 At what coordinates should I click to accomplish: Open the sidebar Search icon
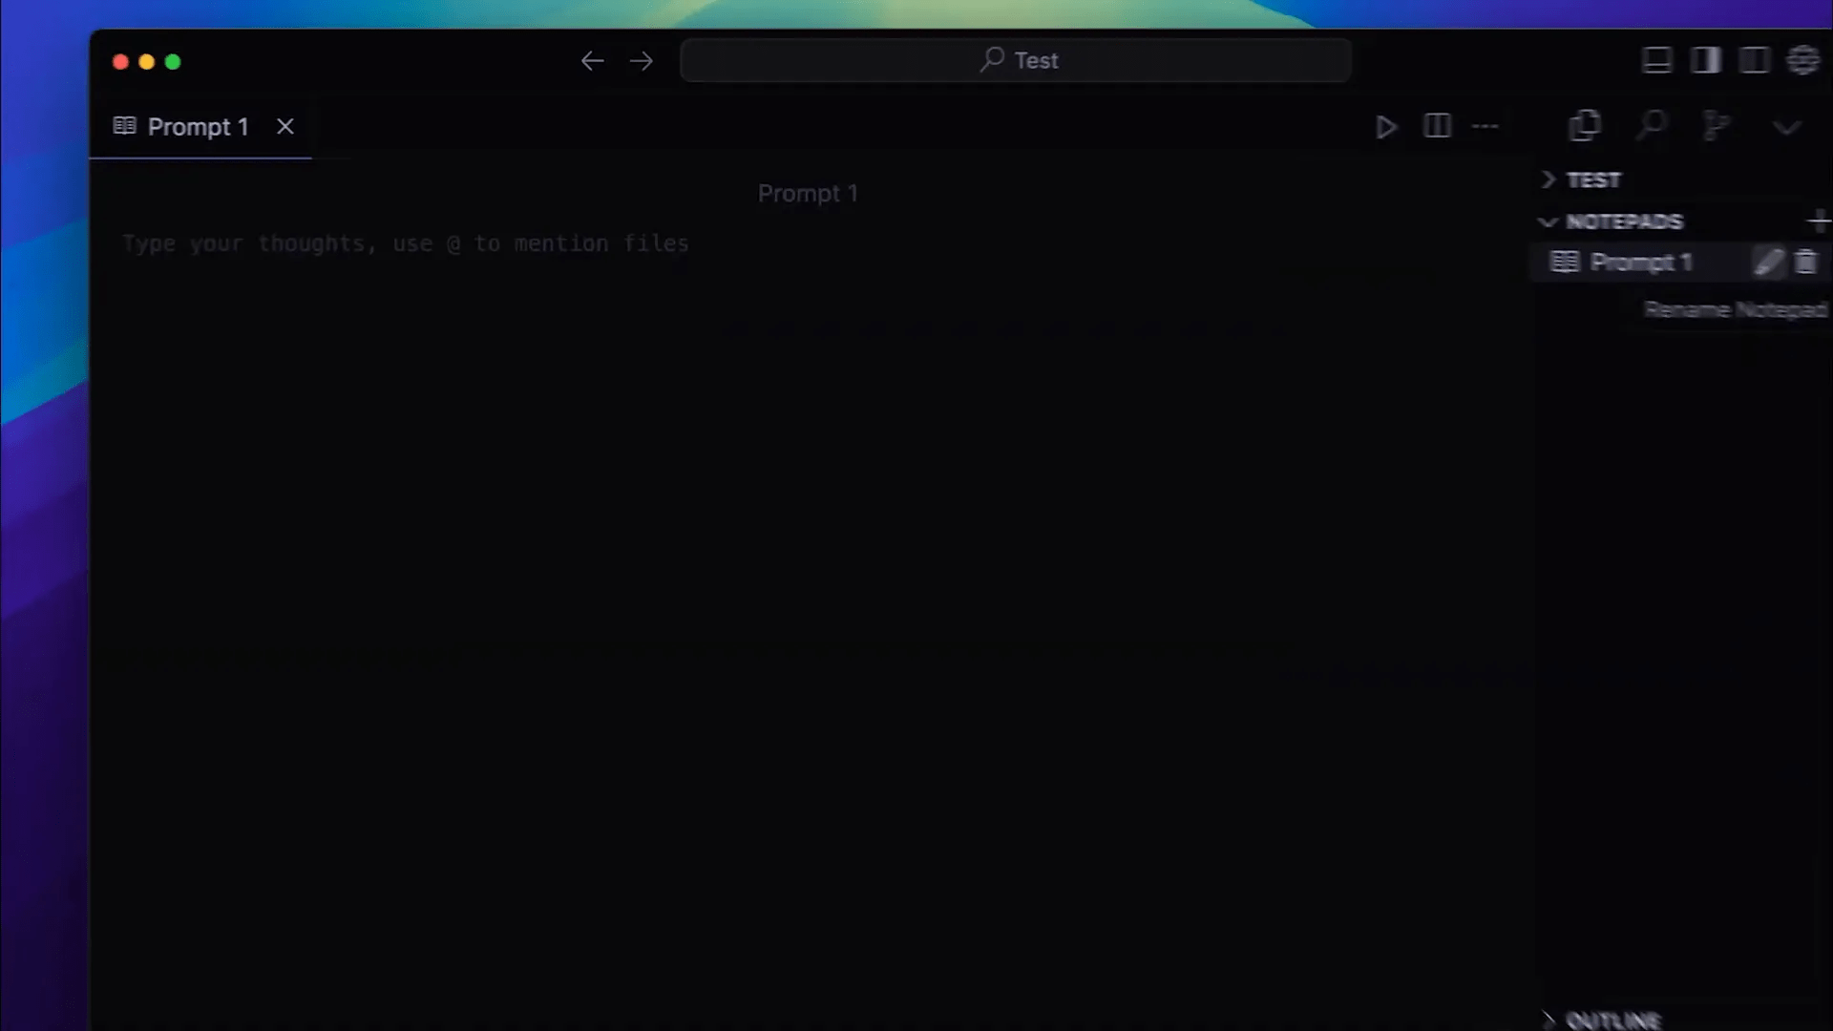coord(1652,125)
